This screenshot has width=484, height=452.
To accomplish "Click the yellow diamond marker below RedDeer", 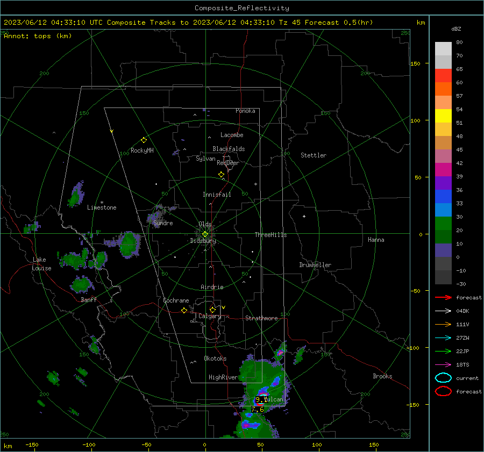I will (x=222, y=175).
